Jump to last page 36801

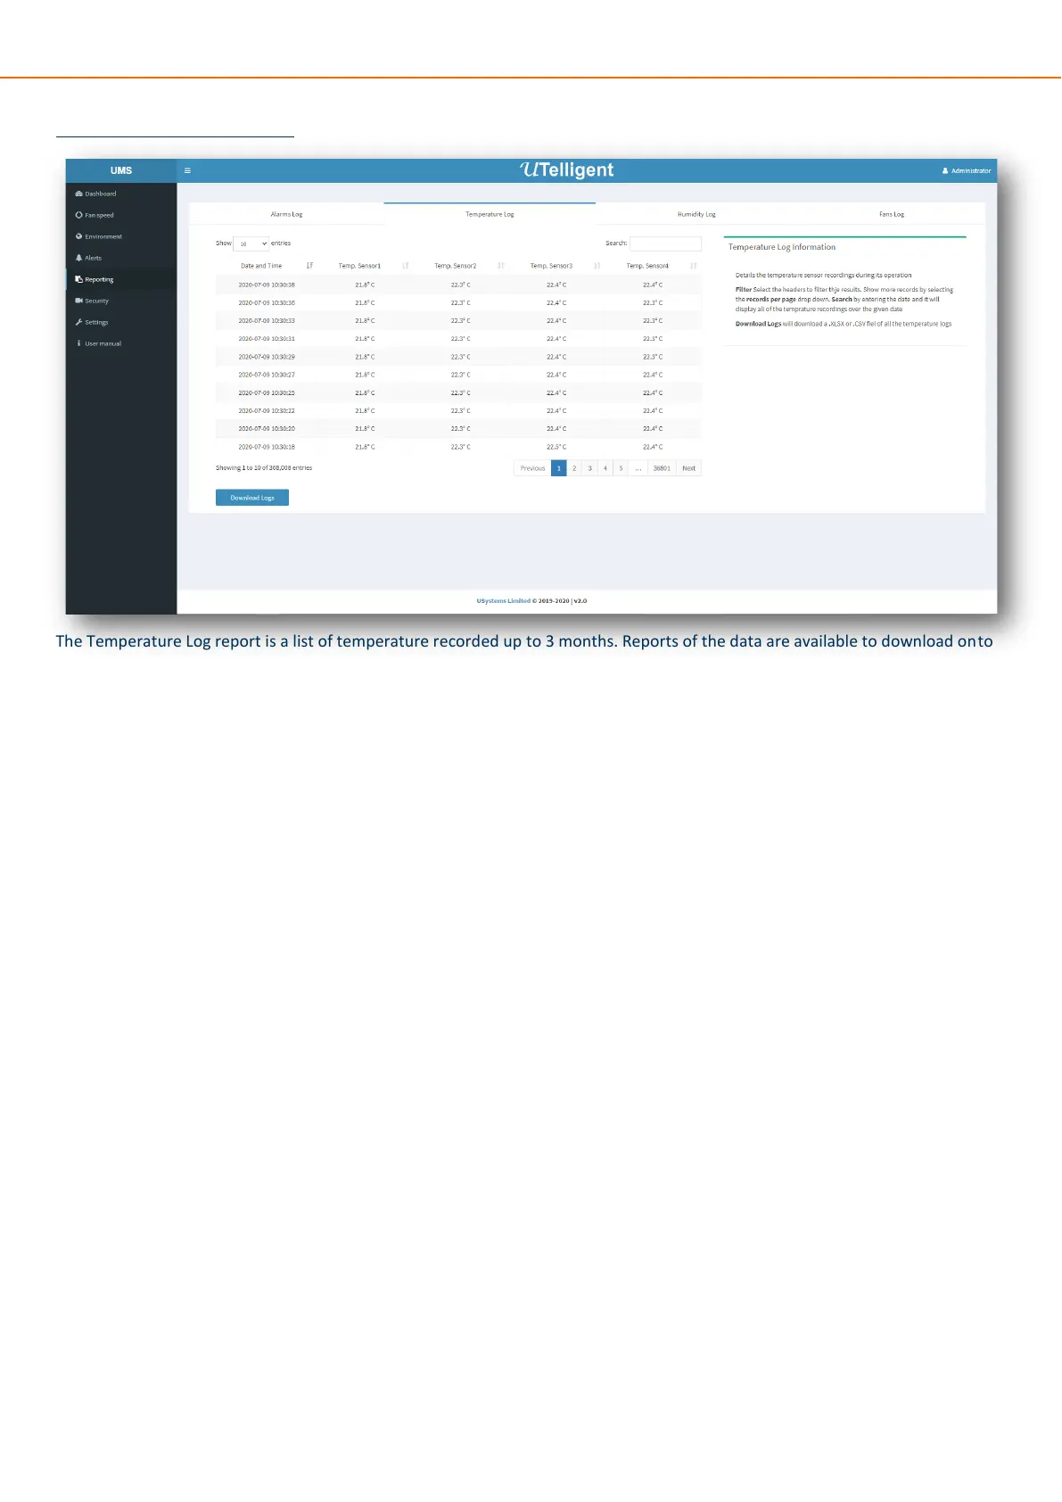[x=662, y=468]
